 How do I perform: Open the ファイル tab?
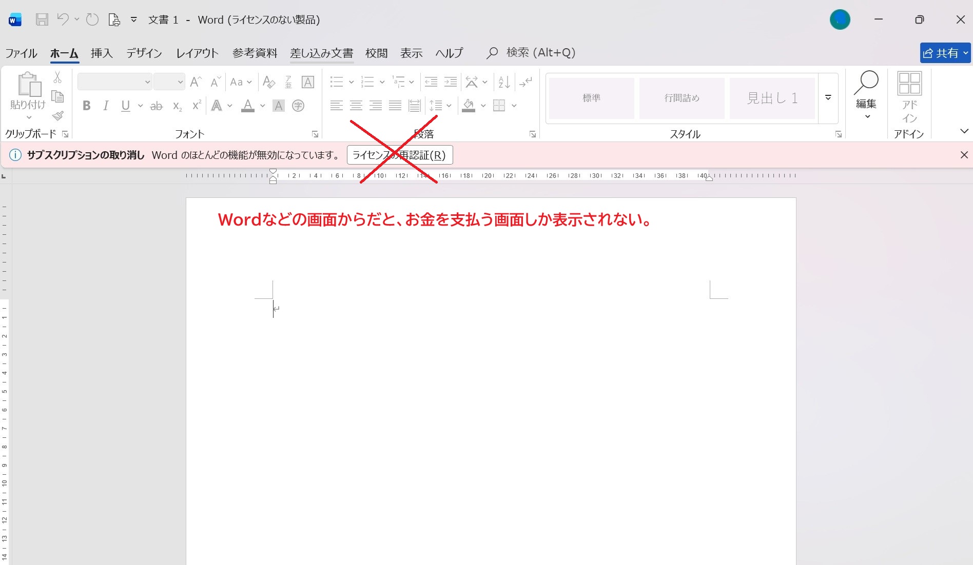pyautogui.click(x=21, y=53)
